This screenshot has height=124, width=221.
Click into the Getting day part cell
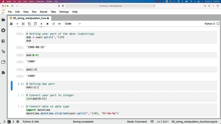(121, 86)
